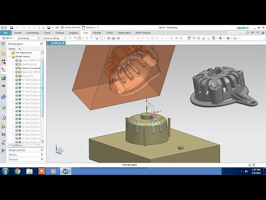Screen dimensions: 266x200
Task: Uncheck the Datum Coordinate System feature checkbox
Action: click(x=17, y=68)
